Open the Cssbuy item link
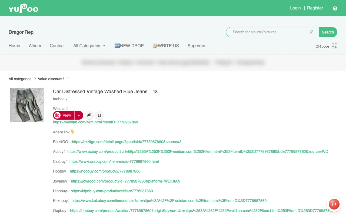Image resolution: width=346 pixels, height=216 pixels. 114,161
